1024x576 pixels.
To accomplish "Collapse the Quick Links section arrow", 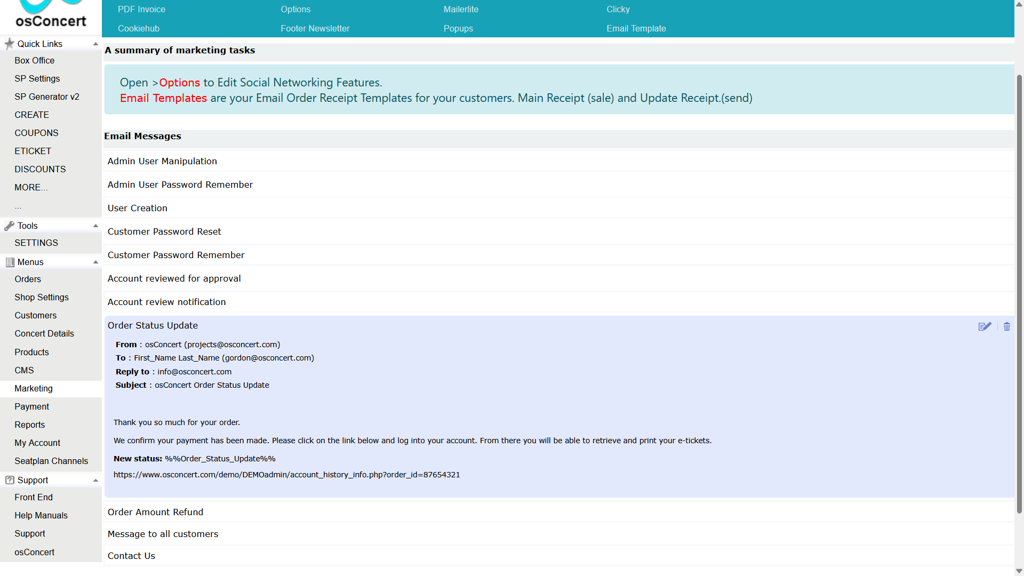I will pyautogui.click(x=95, y=44).
